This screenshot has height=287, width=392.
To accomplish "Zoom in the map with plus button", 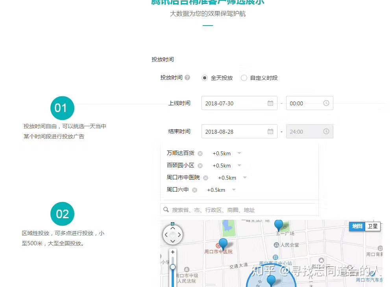I will coord(173,252).
